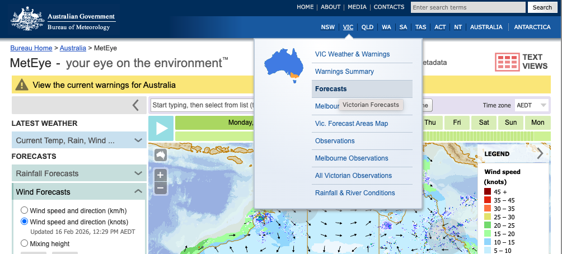Screen dimensions: 562x254
Task: Click the 5 – 10 pale blue legend swatch
Action: (488, 251)
